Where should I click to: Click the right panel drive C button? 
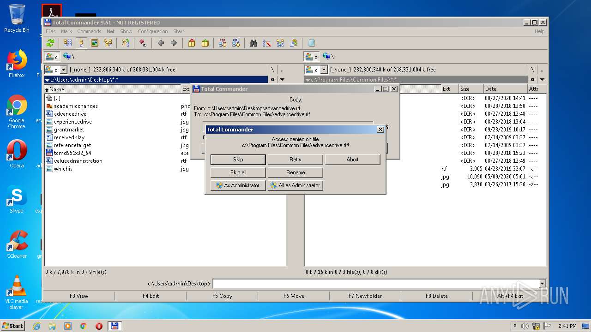[312, 57]
